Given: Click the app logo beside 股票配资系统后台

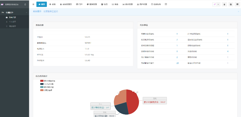Looking at the screenshot, I should click(2, 4).
